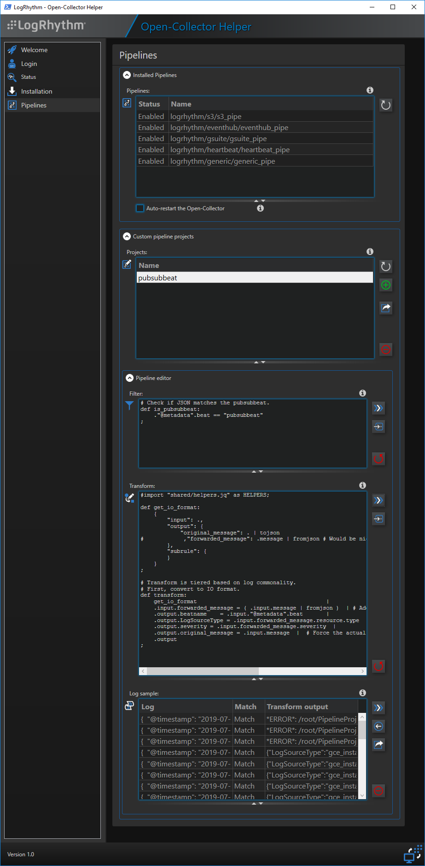Click the Status column header in Pipelines

(152, 104)
